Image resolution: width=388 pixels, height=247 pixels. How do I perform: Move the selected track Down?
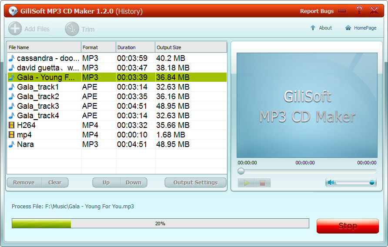[x=133, y=183]
